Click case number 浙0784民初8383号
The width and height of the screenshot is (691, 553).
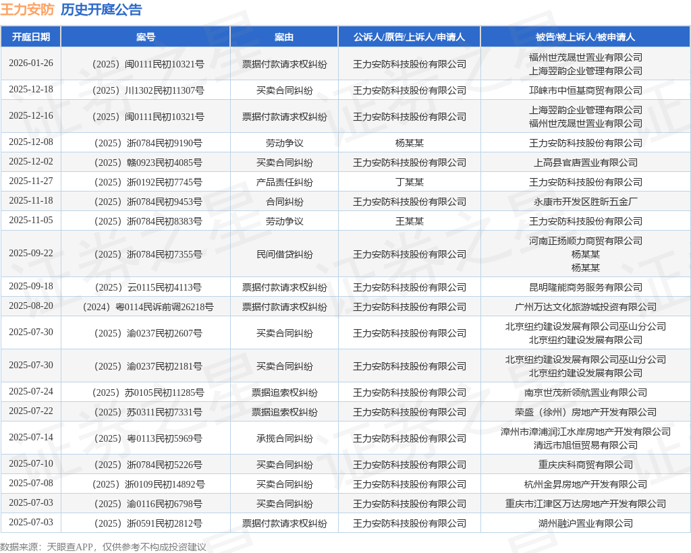(x=148, y=221)
